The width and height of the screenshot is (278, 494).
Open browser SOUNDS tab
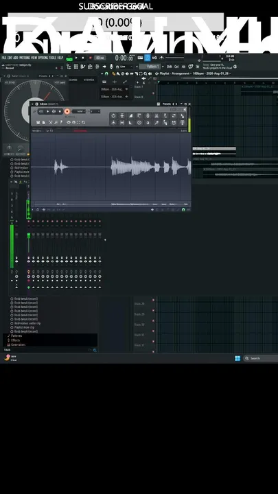point(73,80)
